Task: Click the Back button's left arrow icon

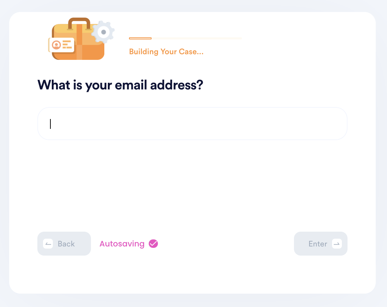Action: tap(48, 244)
